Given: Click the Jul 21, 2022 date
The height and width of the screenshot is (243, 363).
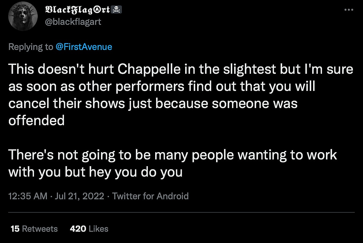Looking at the screenshot, I should (x=80, y=196).
